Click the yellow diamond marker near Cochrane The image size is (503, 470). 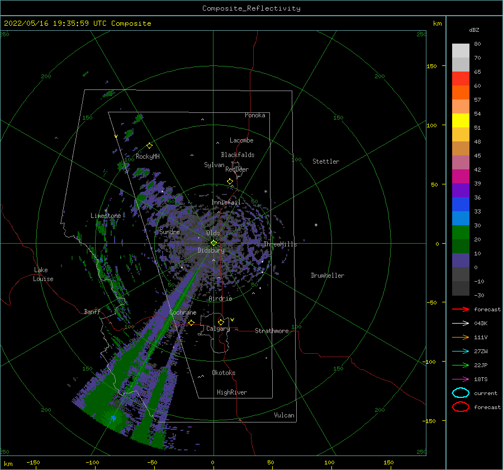click(192, 322)
